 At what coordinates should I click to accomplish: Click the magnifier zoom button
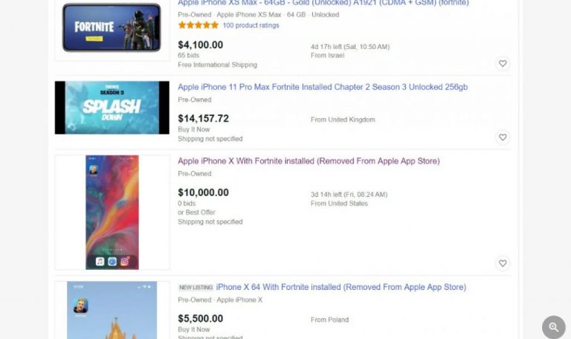click(553, 327)
